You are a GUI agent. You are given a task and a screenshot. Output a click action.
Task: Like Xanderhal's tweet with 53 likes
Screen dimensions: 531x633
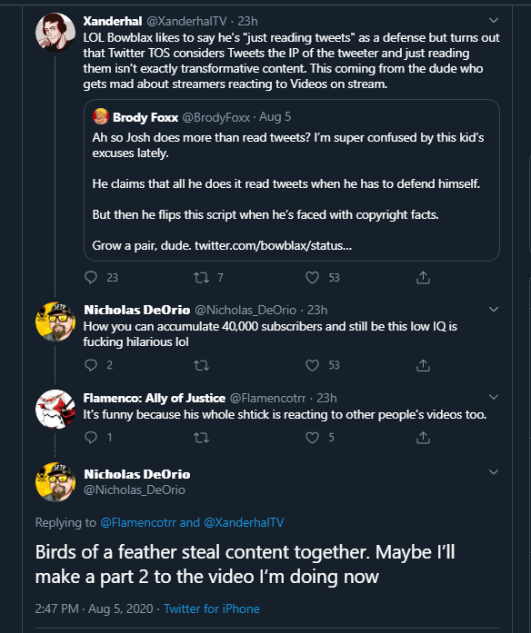tap(312, 277)
